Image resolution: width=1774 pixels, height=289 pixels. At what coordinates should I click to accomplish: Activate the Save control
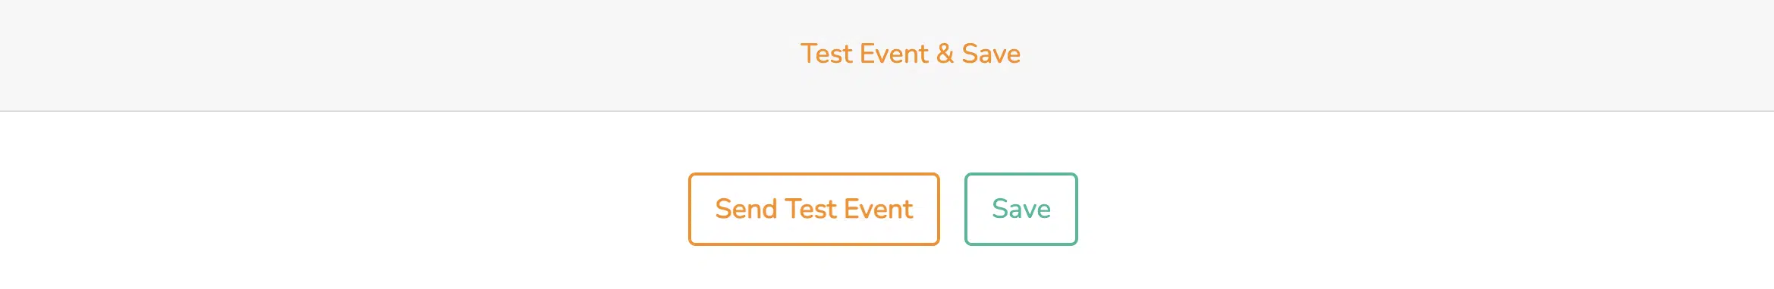pos(1021,209)
